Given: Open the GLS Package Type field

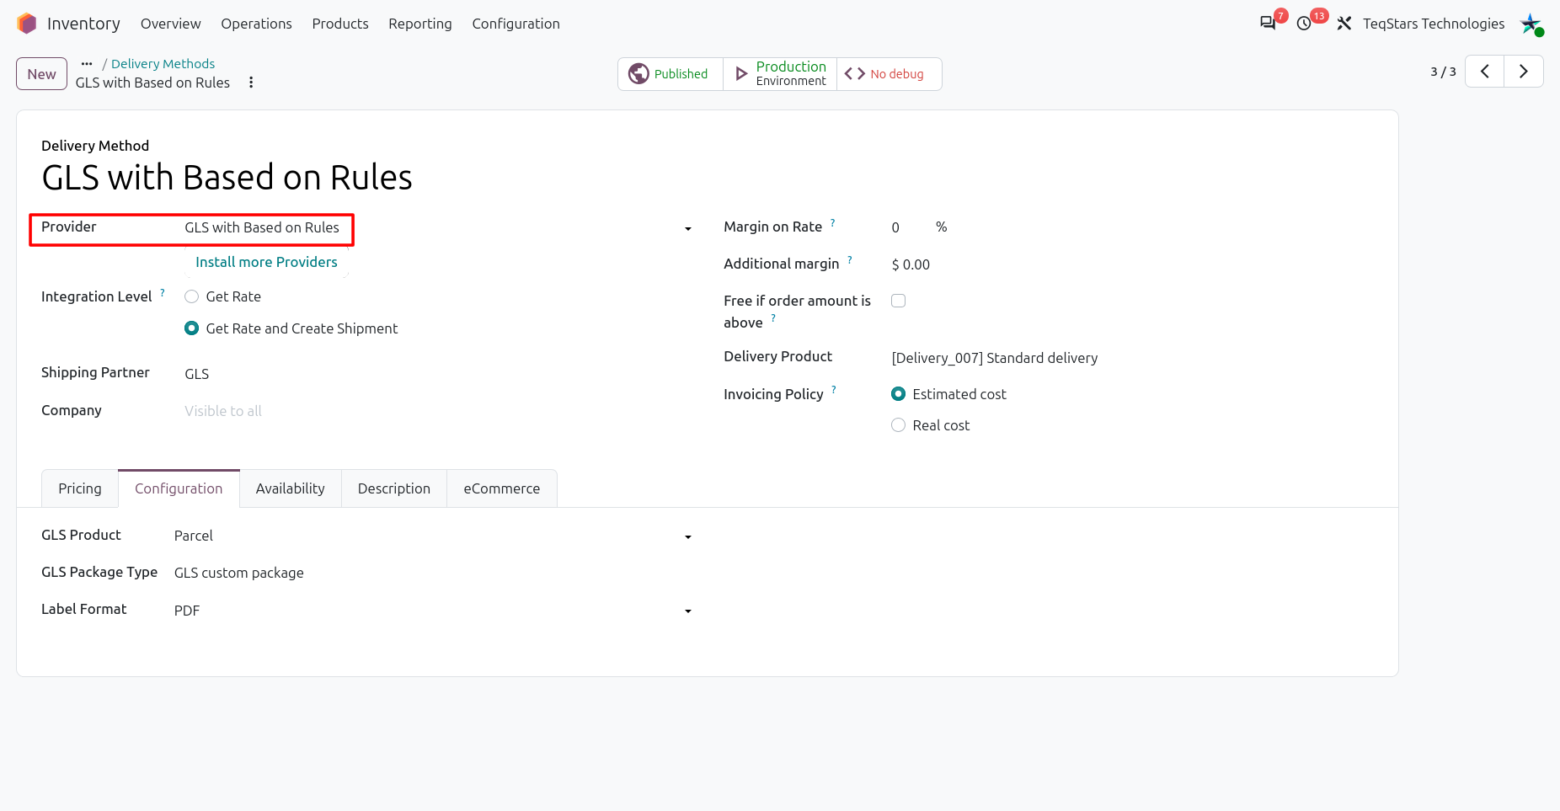Looking at the screenshot, I should pyautogui.click(x=434, y=573).
